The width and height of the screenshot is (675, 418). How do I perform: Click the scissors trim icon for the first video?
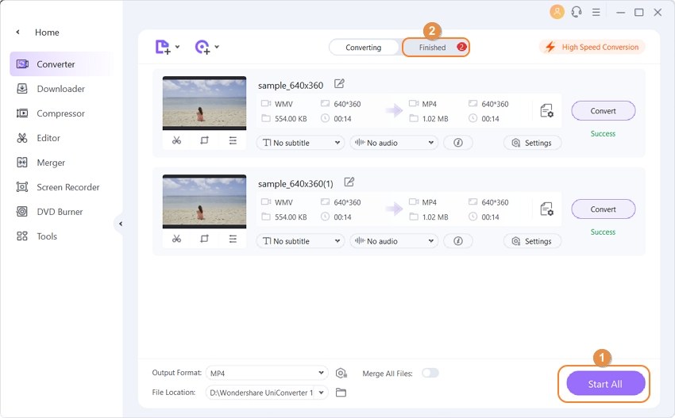coord(176,140)
